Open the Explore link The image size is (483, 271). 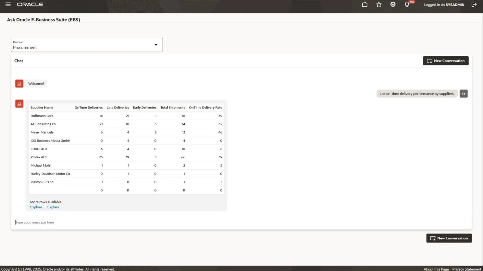(x=36, y=207)
